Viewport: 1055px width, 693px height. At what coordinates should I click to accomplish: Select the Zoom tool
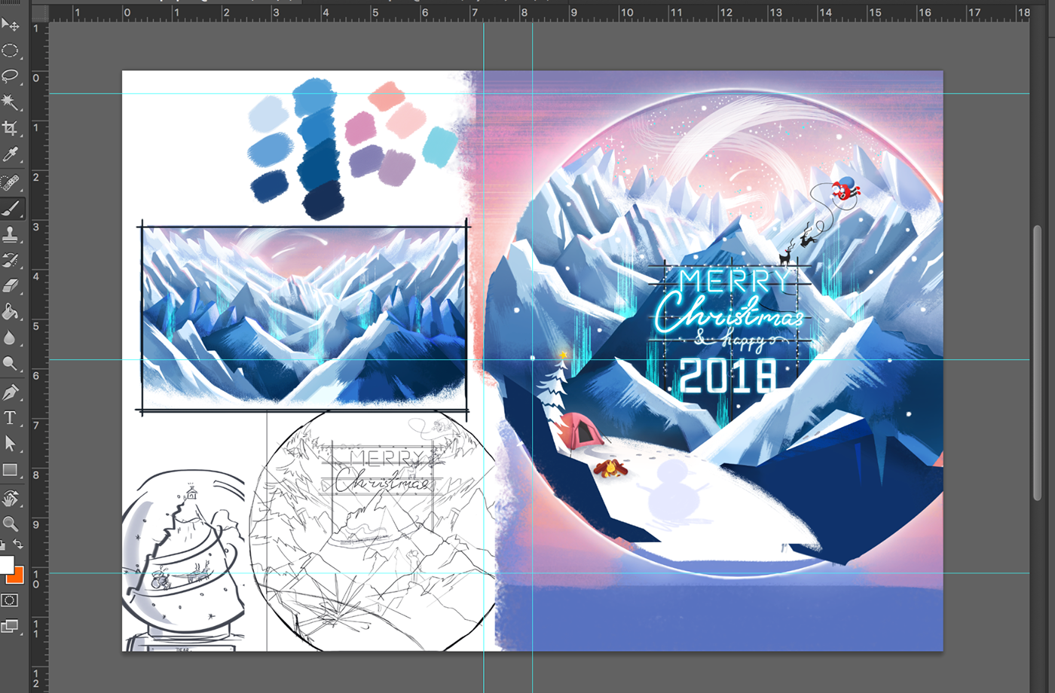point(11,524)
